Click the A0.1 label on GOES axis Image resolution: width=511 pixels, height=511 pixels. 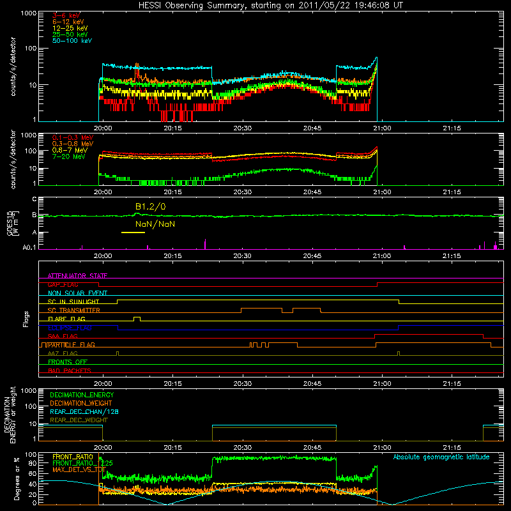tap(29, 248)
